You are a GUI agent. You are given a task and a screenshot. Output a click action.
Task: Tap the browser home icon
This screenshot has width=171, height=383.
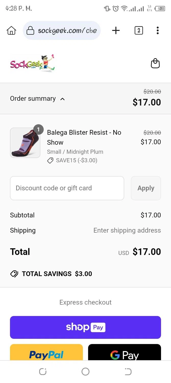coord(11,31)
